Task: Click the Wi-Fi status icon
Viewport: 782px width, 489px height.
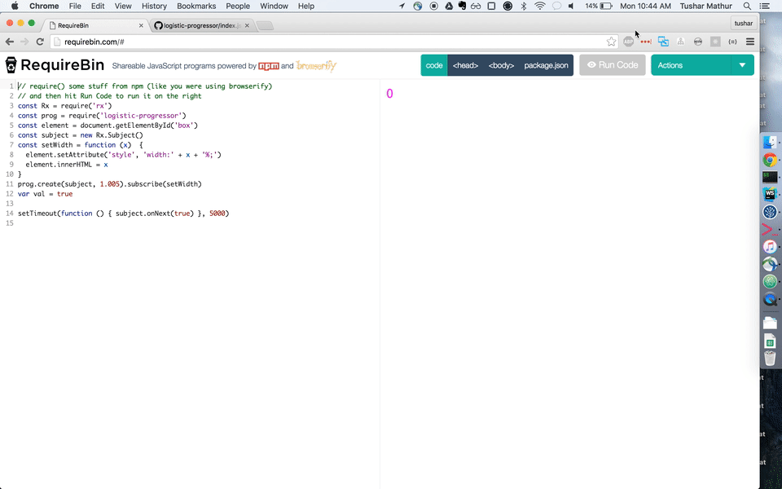Action: coord(539,6)
